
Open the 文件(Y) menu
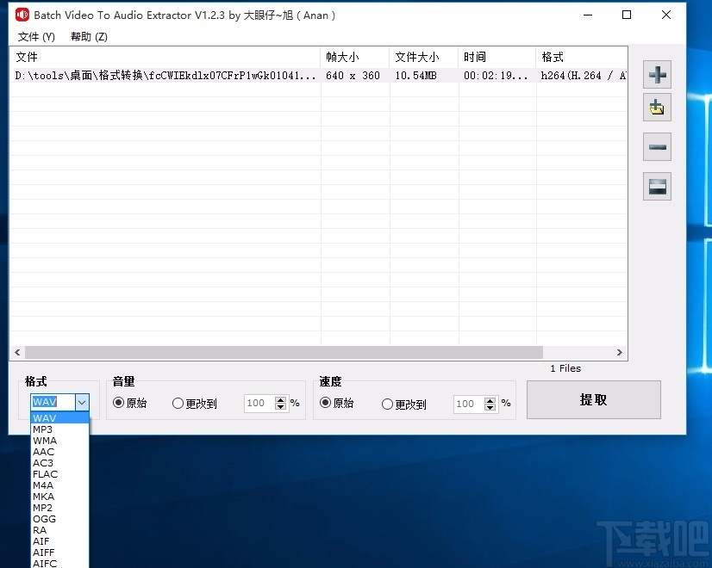[34, 37]
